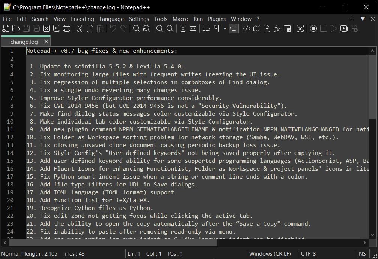Image resolution: width=378 pixels, height=259 pixels.
Task: Expand the show-all-characters dropdown arrow
Action: [x=225, y=28]
